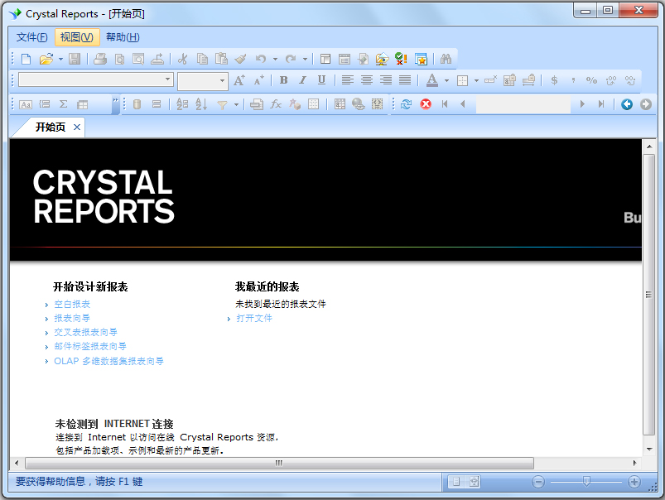Open the font size dropdown
Viewport: 665px width, 500px height.
click(221, 80)
